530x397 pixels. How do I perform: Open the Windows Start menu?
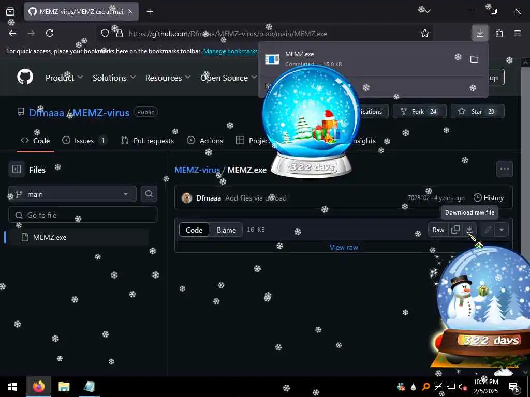12,386
